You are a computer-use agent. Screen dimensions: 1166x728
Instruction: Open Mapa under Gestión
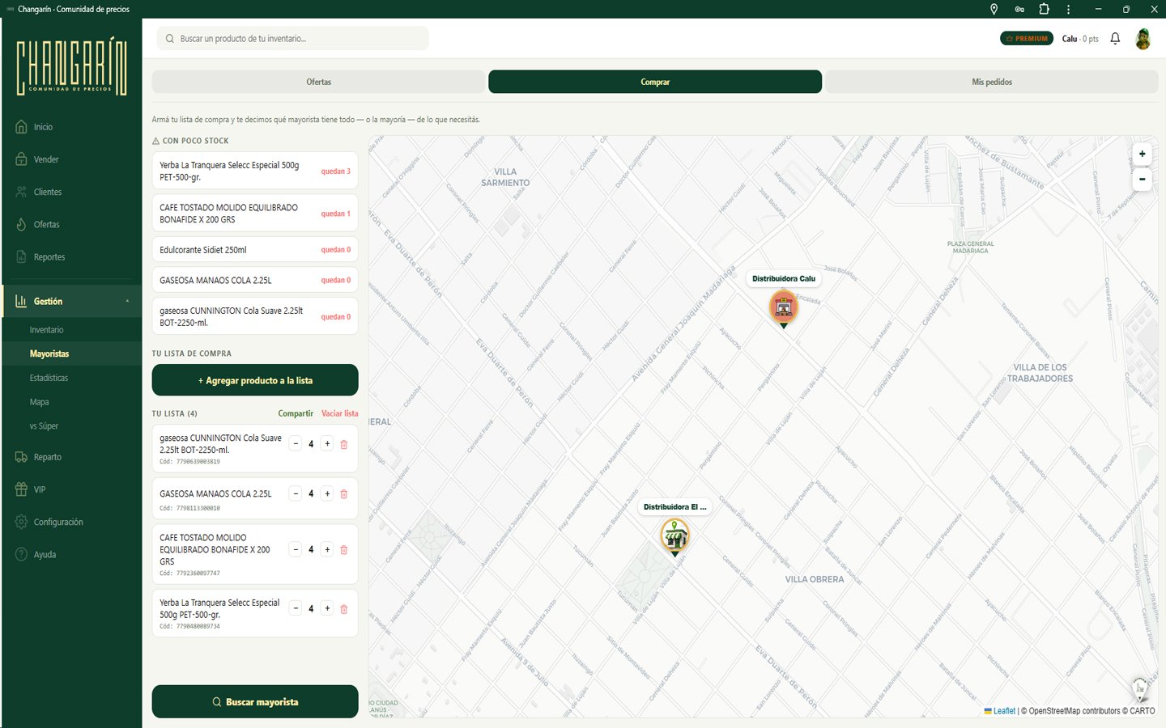[71, 402]
